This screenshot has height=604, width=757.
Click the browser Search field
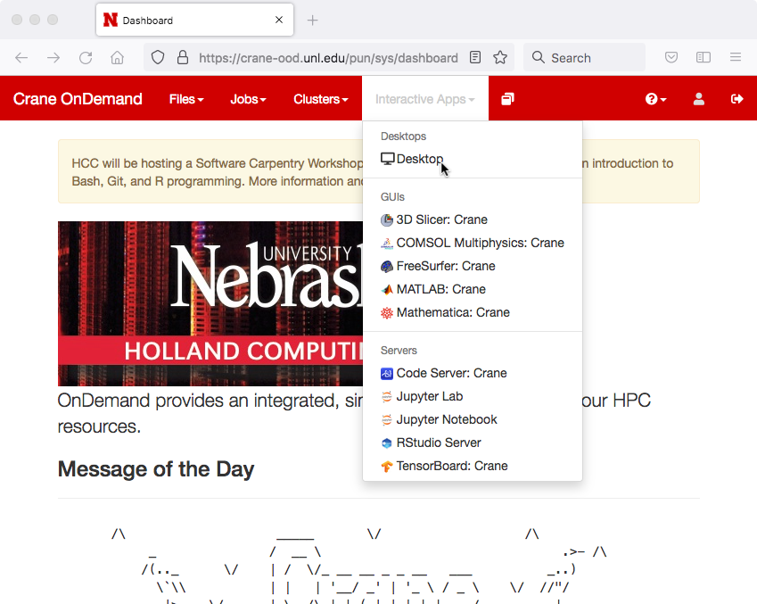tap(584, 58)
